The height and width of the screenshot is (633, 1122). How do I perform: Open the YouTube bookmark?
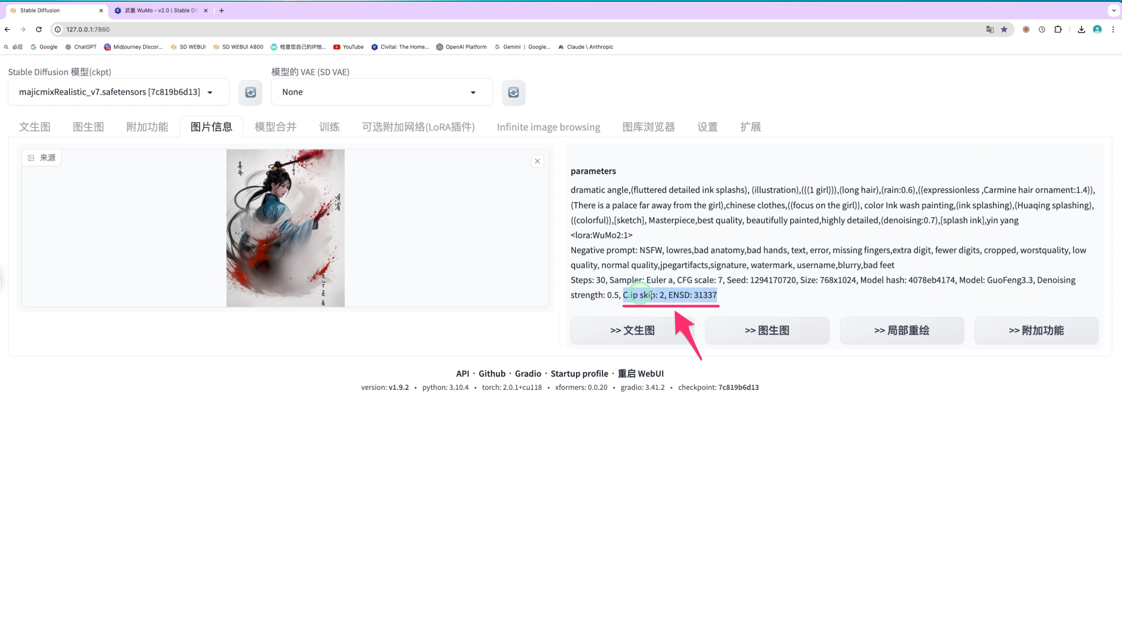(x=349, y=47)
